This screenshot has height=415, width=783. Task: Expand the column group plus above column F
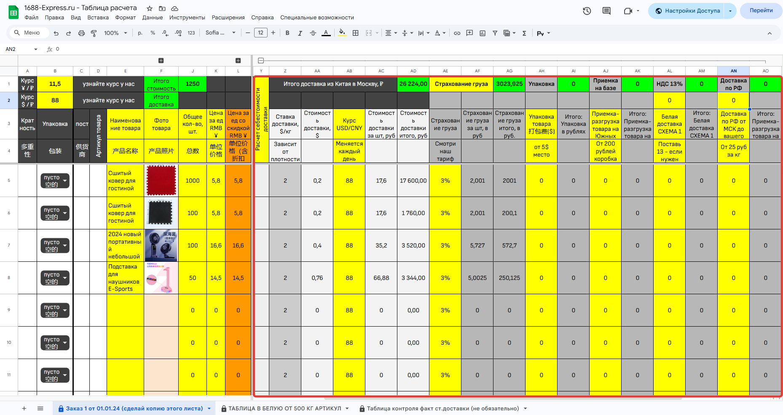161,61
